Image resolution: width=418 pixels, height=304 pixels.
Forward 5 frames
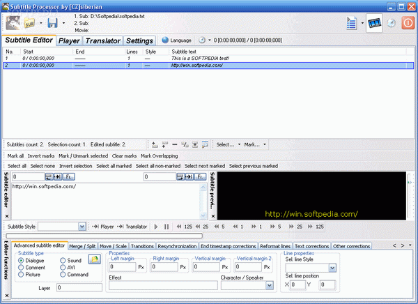tap(276, 227)
